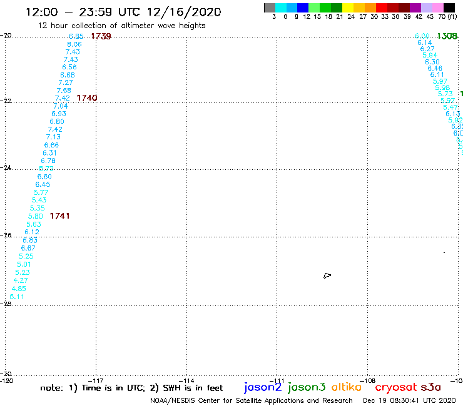Screen dimensions: 463x406
Task: Click the dark red 's3a' legend label
Action: (430, 387)
